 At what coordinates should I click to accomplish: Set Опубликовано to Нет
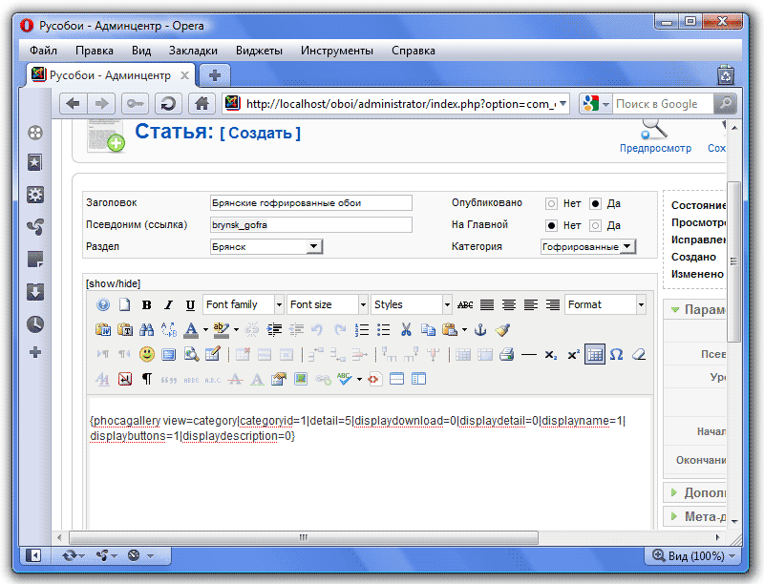coord(551,203)
